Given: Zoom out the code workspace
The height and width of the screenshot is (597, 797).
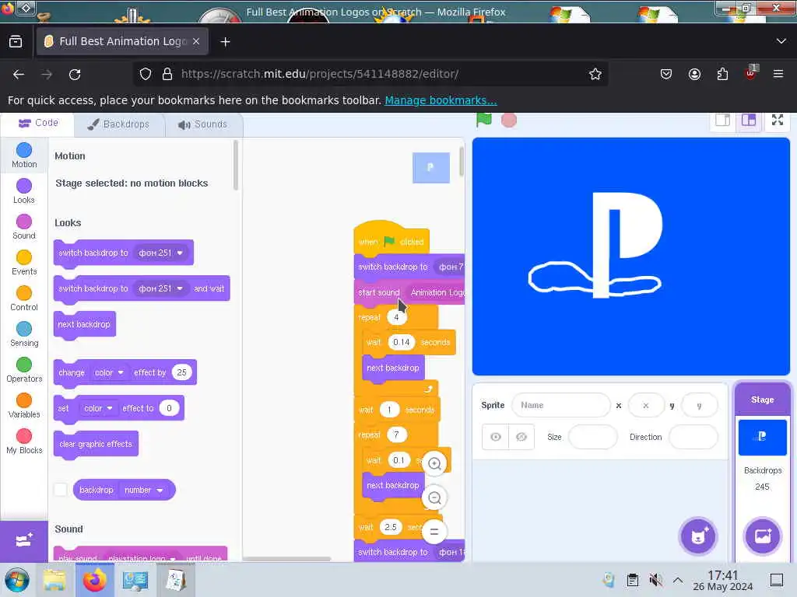Looking at the screenshot, I should (434, 498).
